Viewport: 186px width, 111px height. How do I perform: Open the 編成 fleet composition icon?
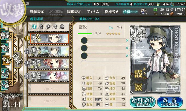click(x=5, y=36)
